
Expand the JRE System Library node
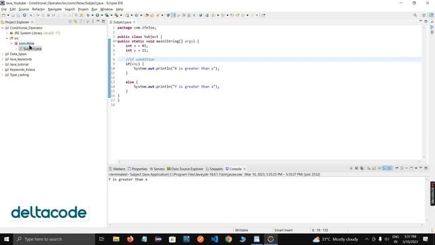coord(7,33)
